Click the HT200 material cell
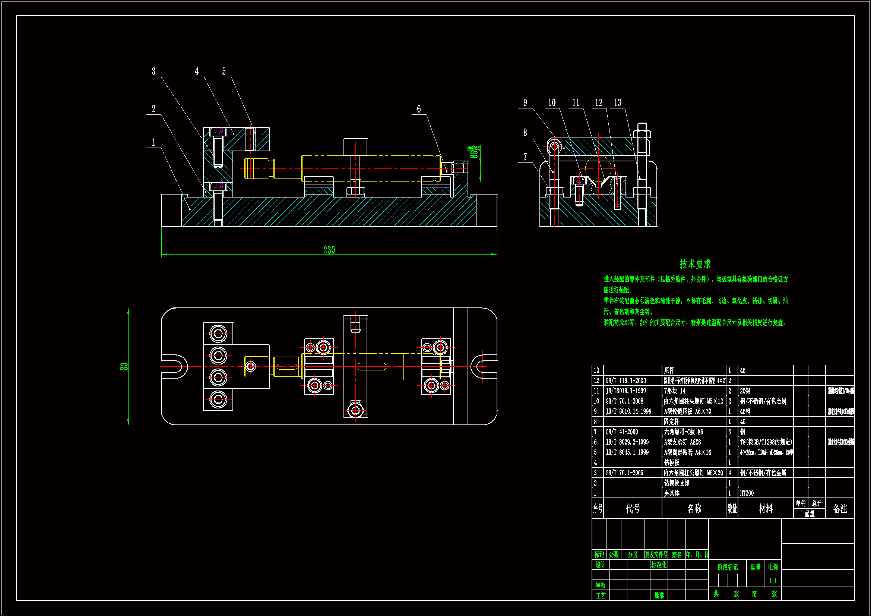871x616 pixels. (x=747, y=493)
